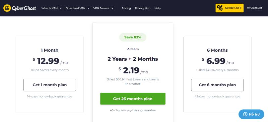
Task: Click Get 1 month plan button
Action: coord(50,85)
